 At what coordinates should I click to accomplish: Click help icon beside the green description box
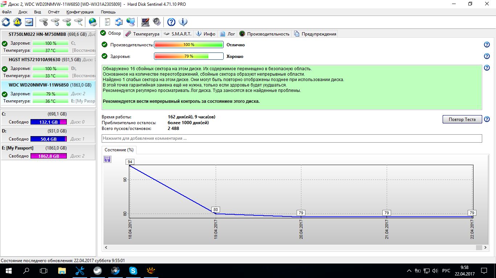(x=487, y=68)
